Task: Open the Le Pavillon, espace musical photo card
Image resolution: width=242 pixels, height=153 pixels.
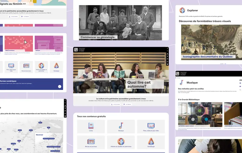Action: pyautogui.click(x=200, y=115)
